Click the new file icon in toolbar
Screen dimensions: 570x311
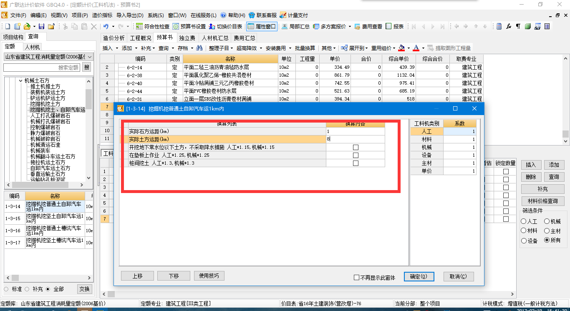(7, 26)
